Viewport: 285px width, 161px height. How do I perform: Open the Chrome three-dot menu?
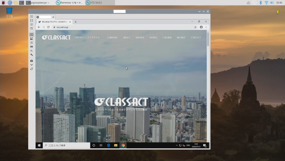206,27
